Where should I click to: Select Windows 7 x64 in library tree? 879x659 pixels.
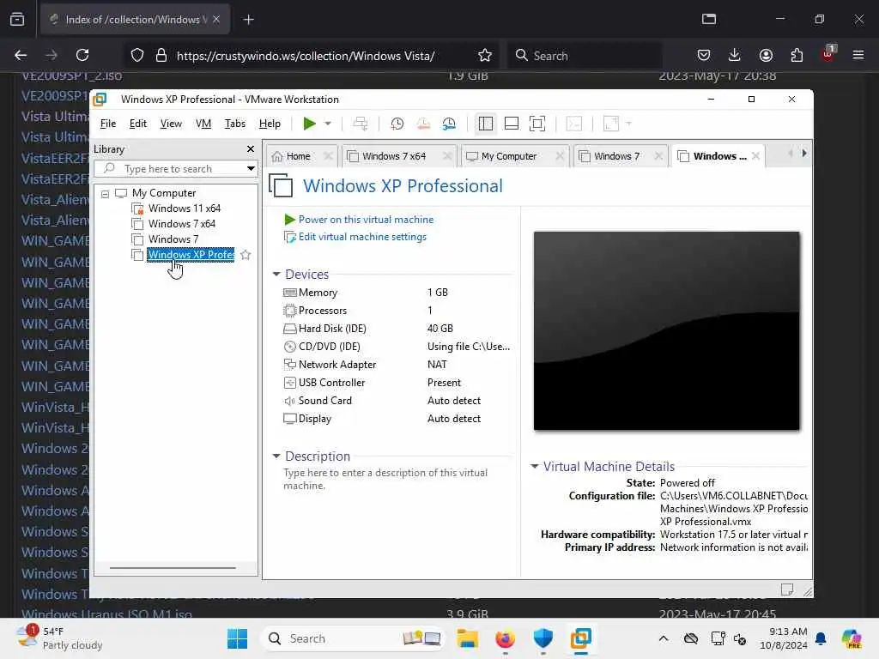point(182,224)
